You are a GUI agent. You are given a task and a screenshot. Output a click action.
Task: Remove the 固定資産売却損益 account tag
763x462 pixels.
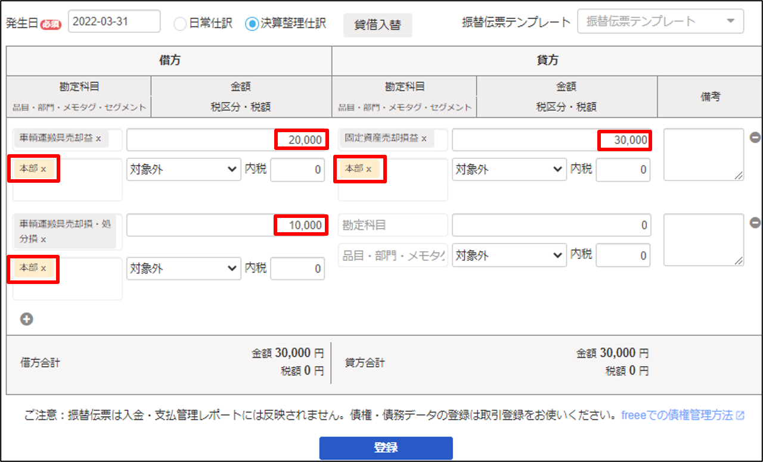(x=424, y=138)
